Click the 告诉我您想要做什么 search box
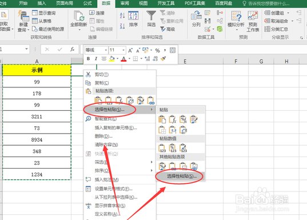 (x=266, y=3)
